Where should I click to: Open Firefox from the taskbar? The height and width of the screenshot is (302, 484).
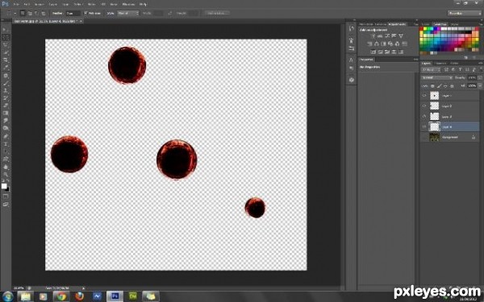(x=79, y=296)
